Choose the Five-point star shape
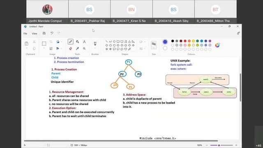Viewport: 263px width, 148px height. click(x=107, y=49)
